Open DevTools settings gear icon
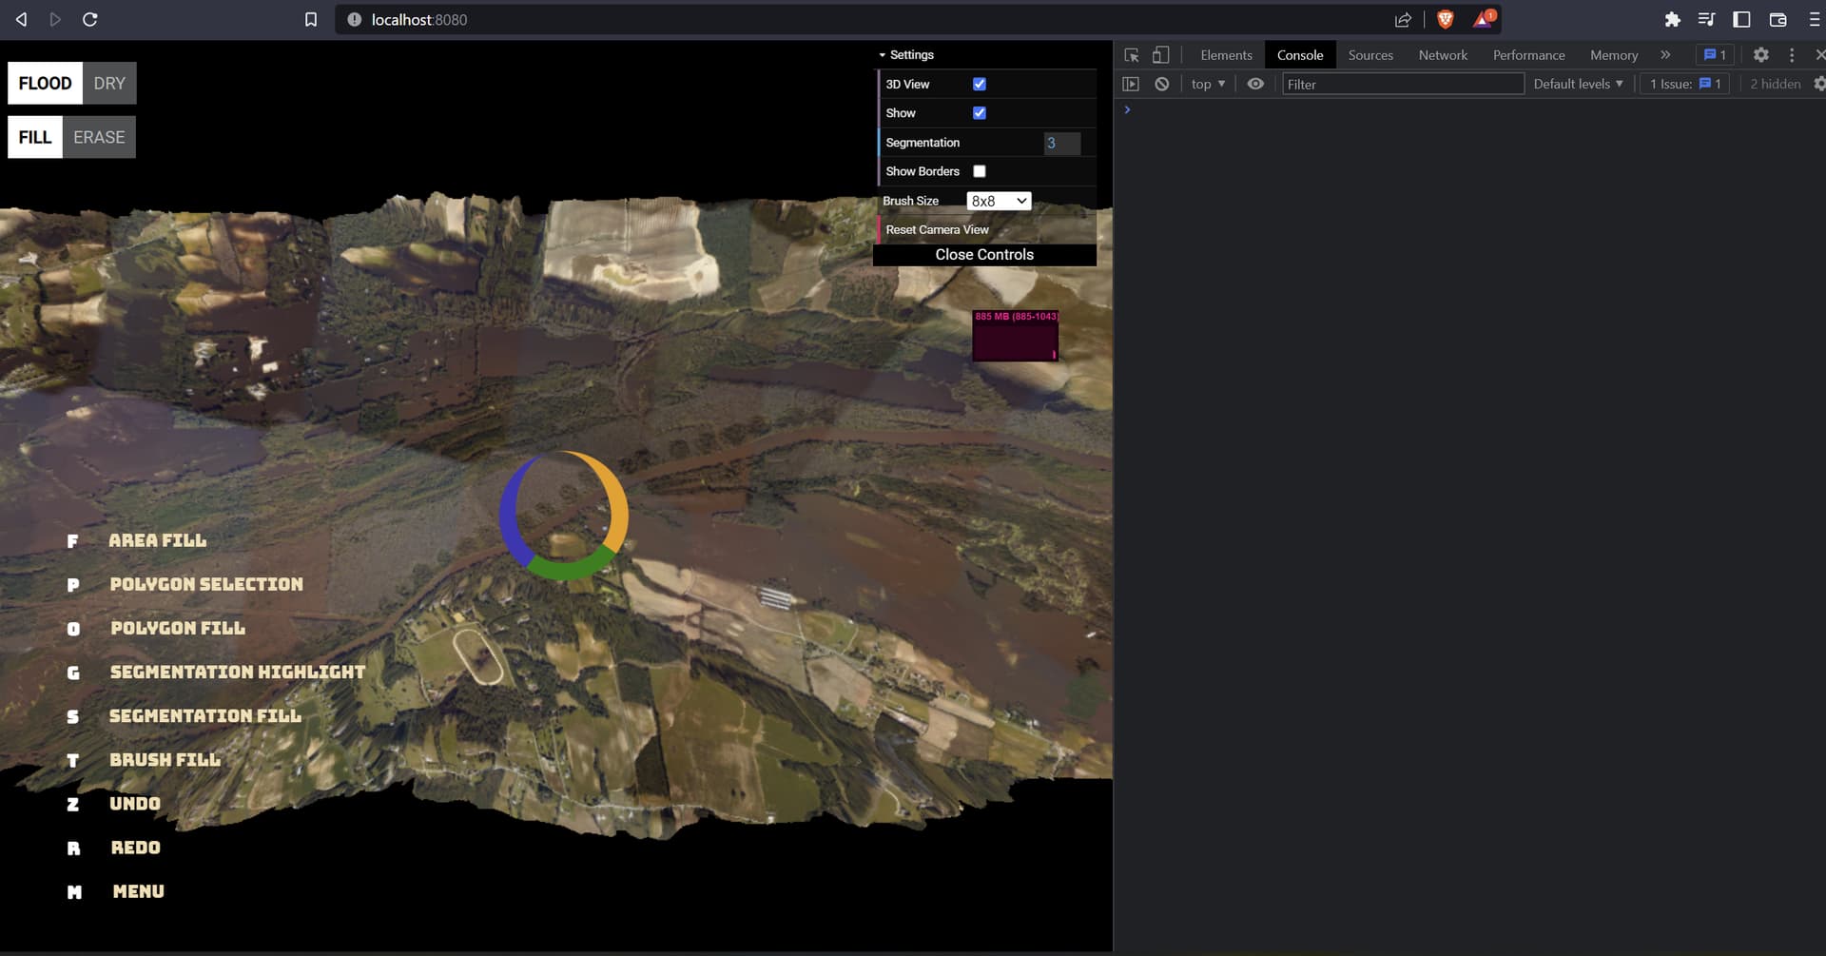The width and height of the screenshot is (1826, 956). point(1760,55)
